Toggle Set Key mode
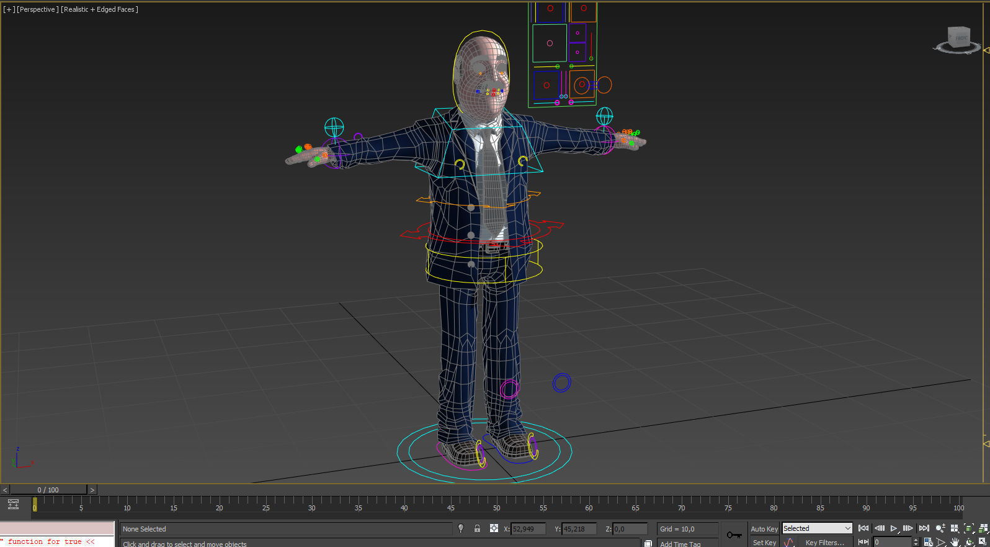The width and height of the screenshot is (990, 547). click(764, 542)
